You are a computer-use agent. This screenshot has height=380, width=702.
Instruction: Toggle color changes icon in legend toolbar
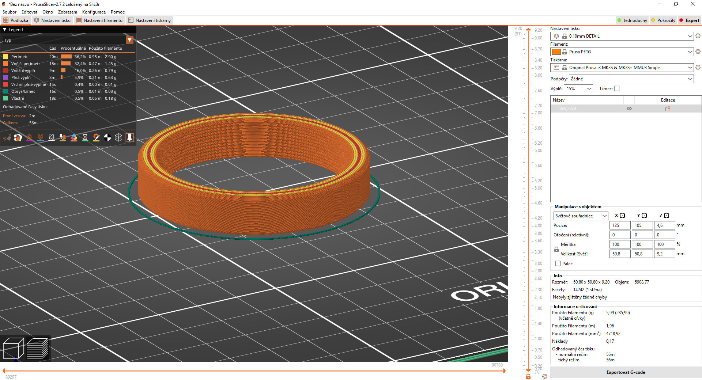[74, 138]
